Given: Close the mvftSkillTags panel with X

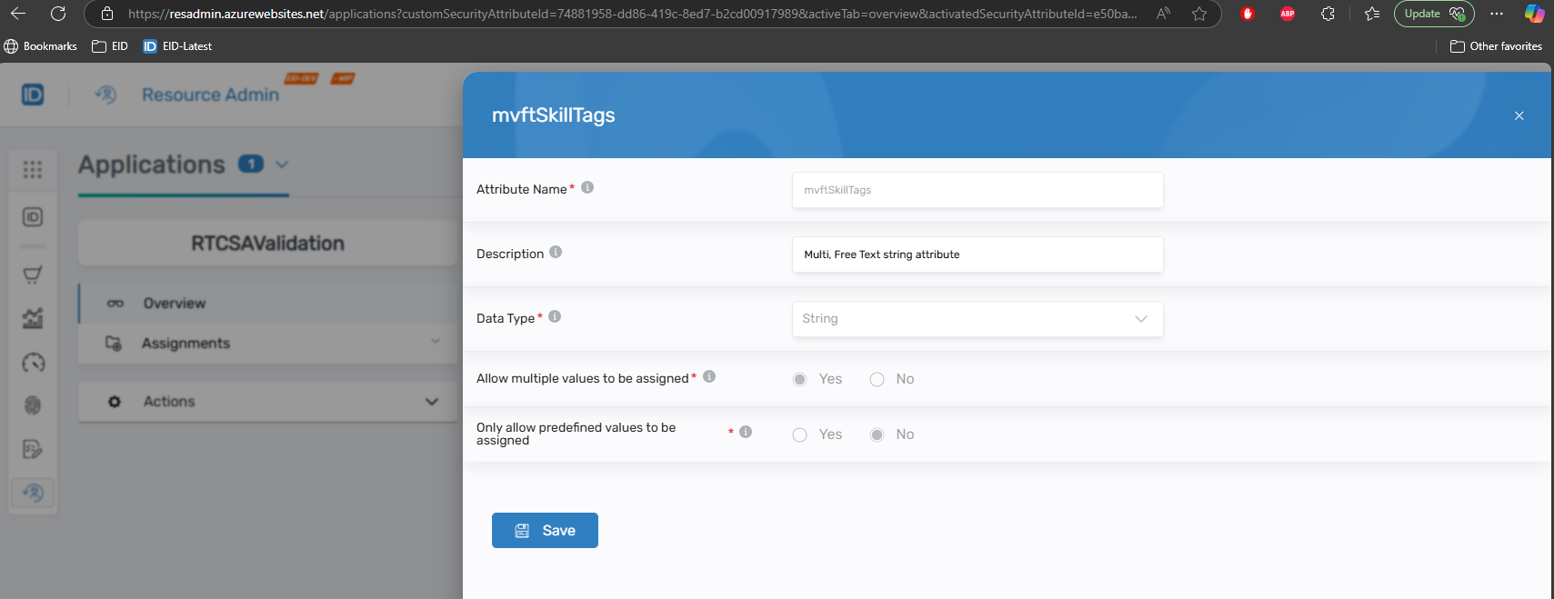Looking at the screenshot, I should click(x=1519, y=115).
